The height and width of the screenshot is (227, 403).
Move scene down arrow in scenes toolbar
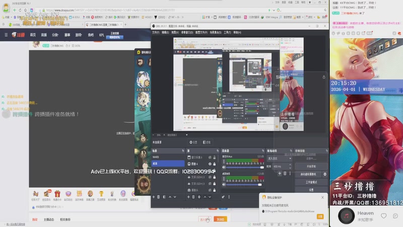(x=175, y=197)
